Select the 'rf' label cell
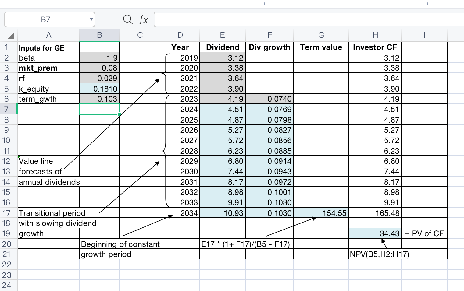 48,78
